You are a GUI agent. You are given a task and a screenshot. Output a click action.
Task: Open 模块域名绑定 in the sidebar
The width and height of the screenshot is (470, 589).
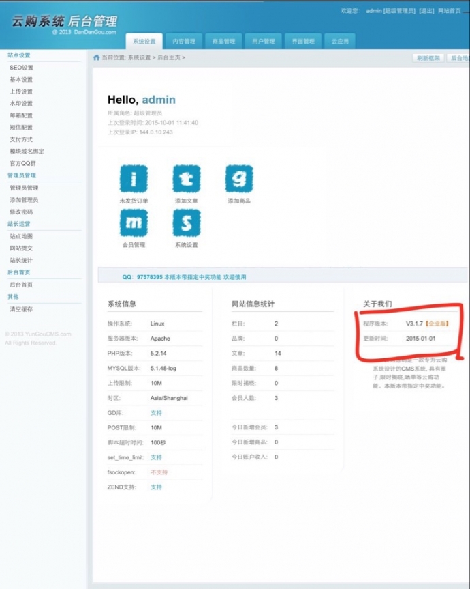(27, 152)
